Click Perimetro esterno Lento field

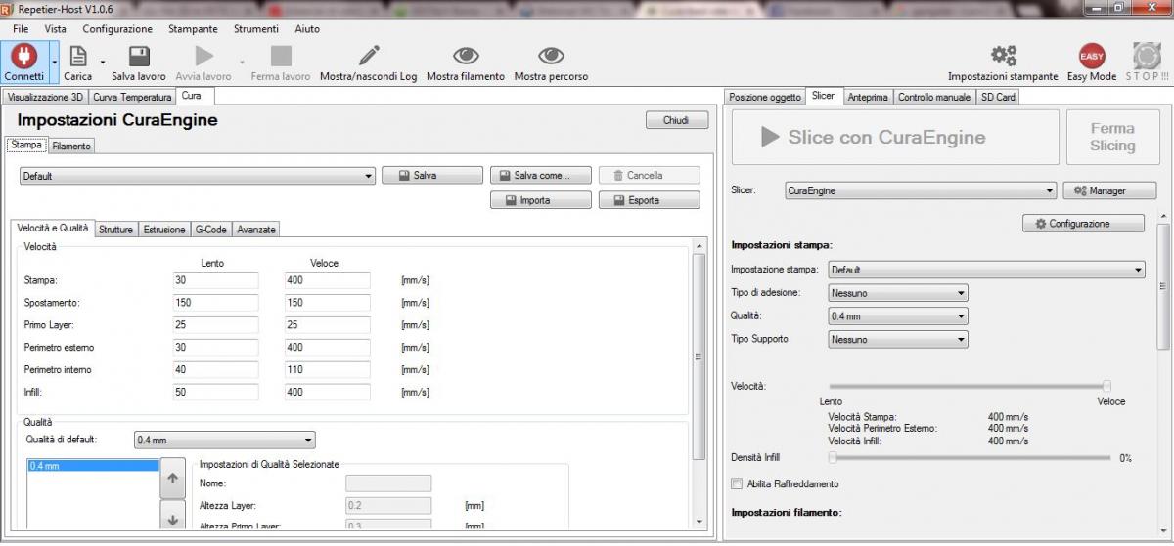tap(215, 348)
